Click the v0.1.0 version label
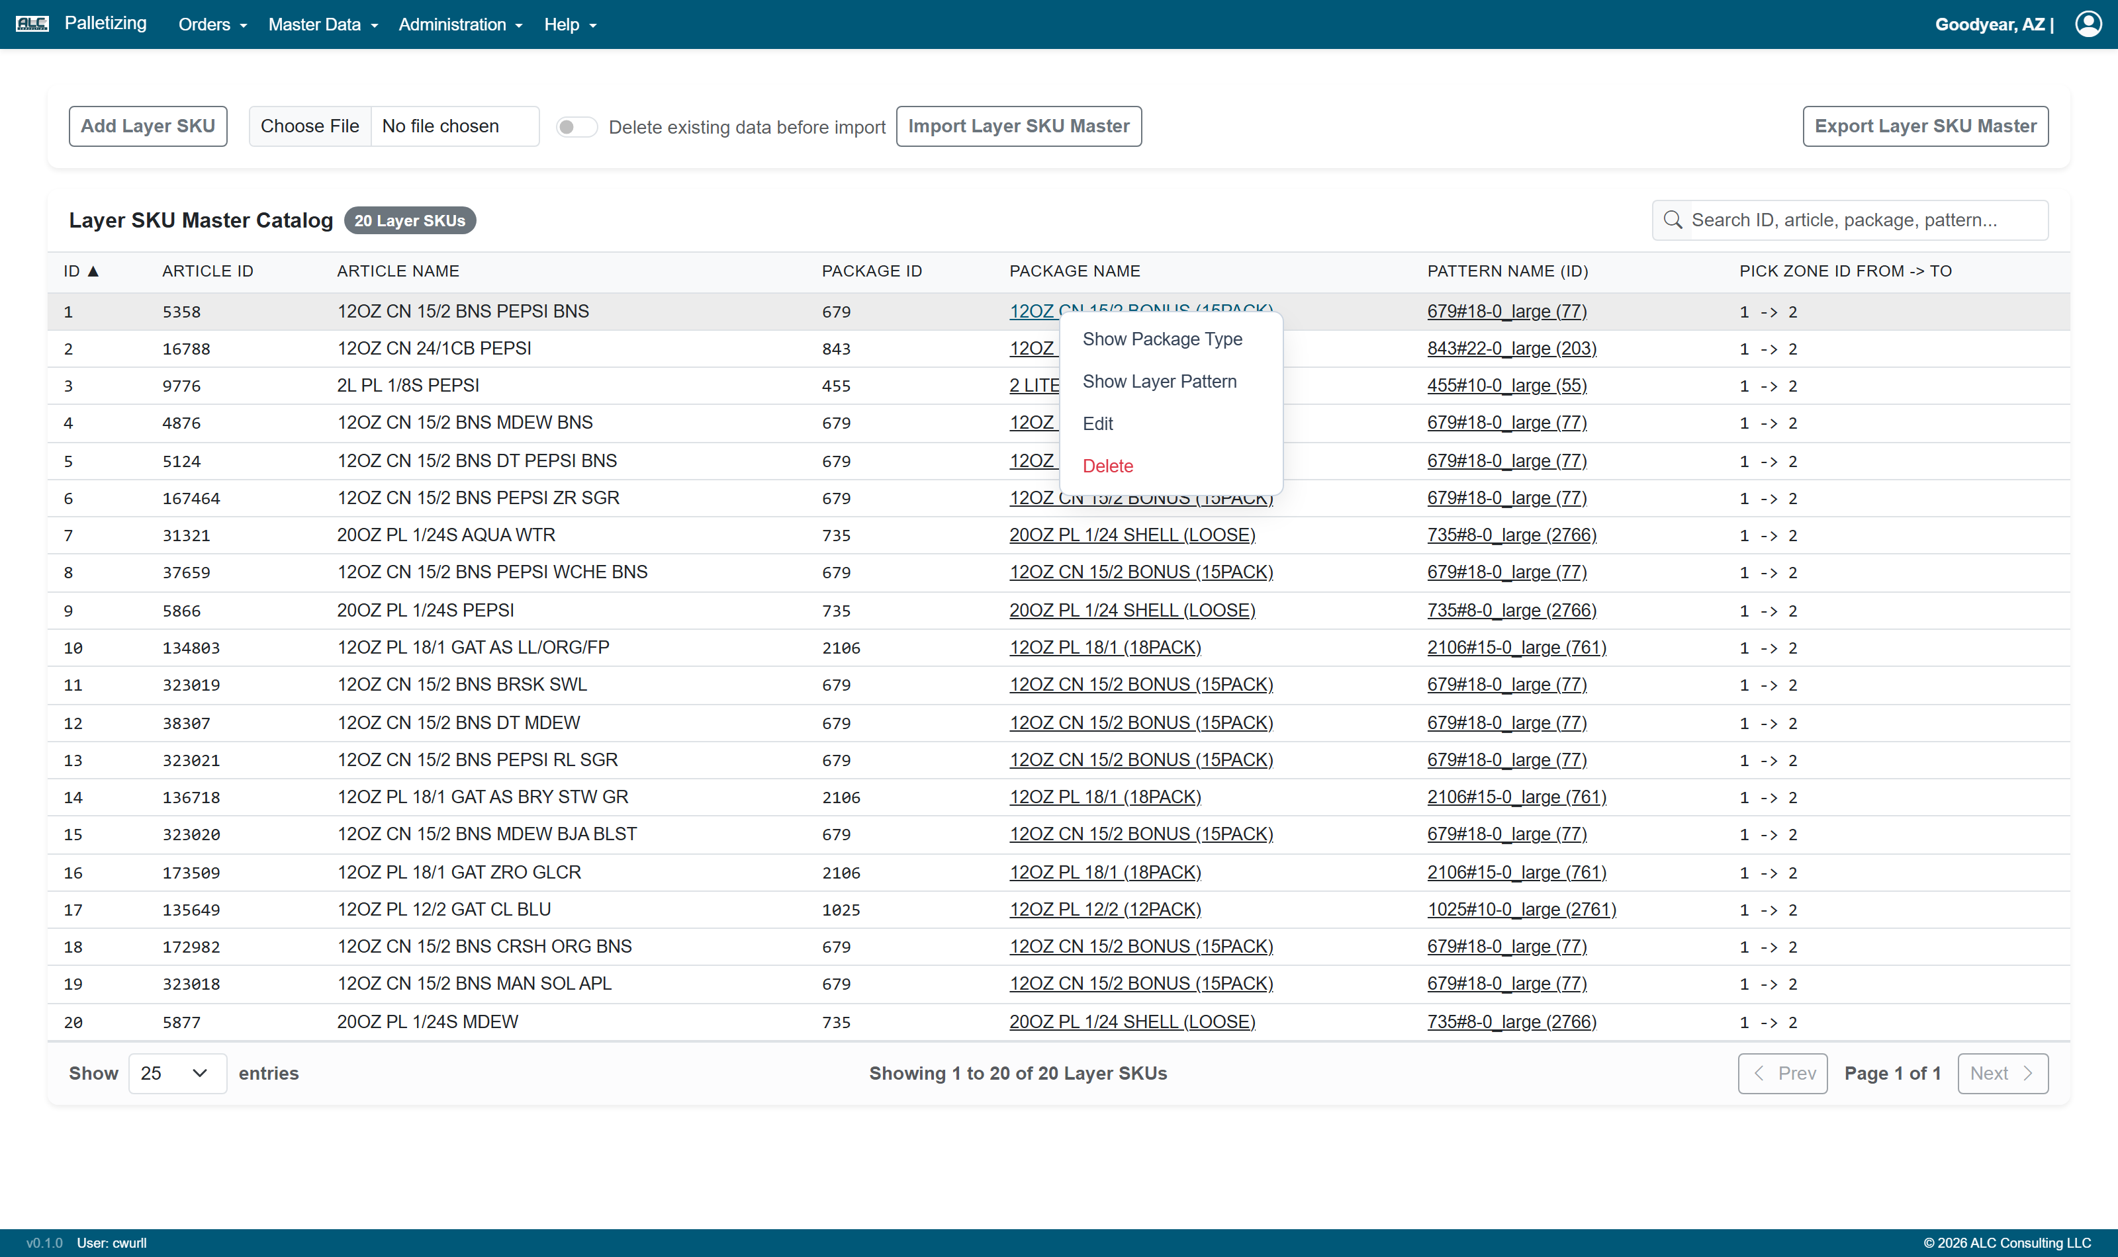The width and height of the screenshot is (2118, 1257). [44, 1242]
